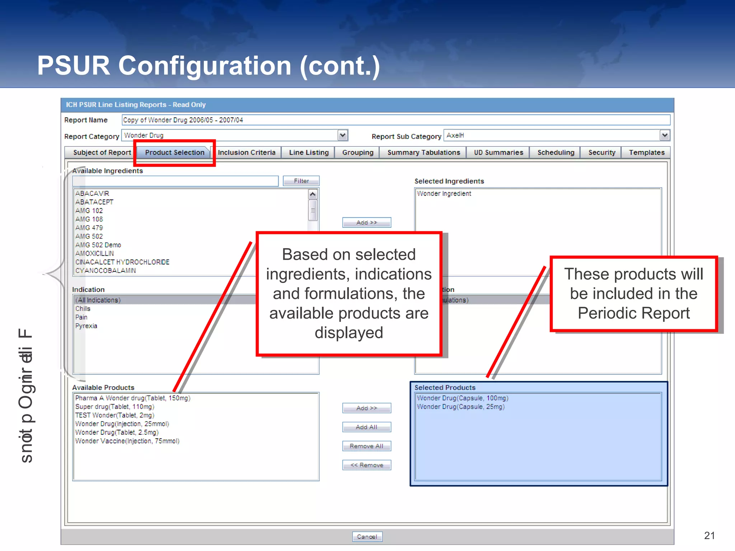Screen dimensions: 735x551
Task: Click the Remove All button
Action: [366, 446]
